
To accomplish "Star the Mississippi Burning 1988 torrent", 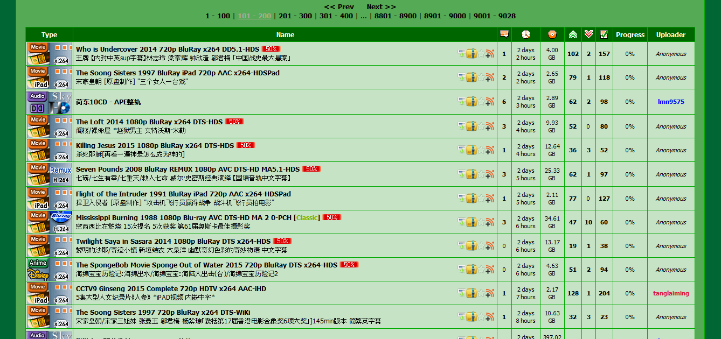I will (x=481, y=222).
